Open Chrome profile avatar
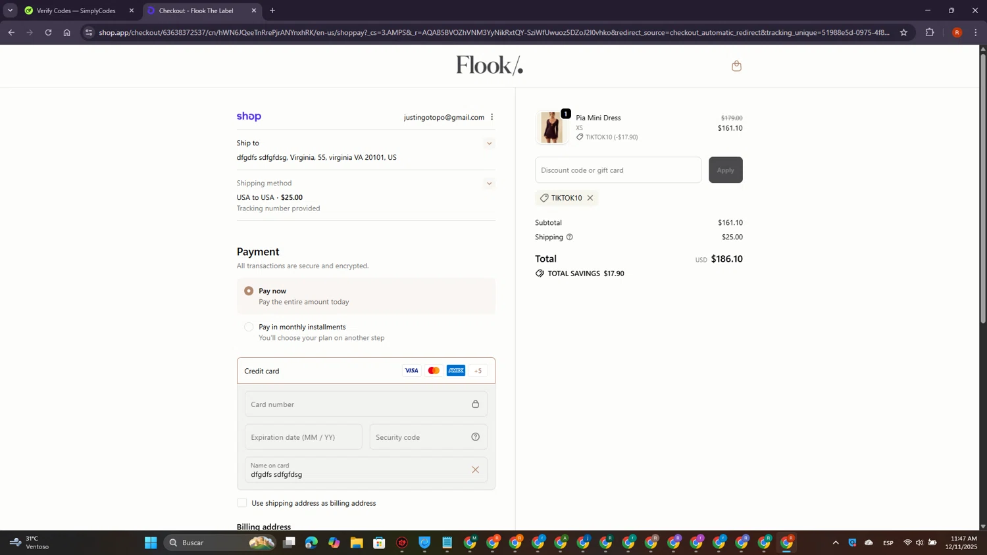The width and height of the screenshot is (987, 555). 957,32
